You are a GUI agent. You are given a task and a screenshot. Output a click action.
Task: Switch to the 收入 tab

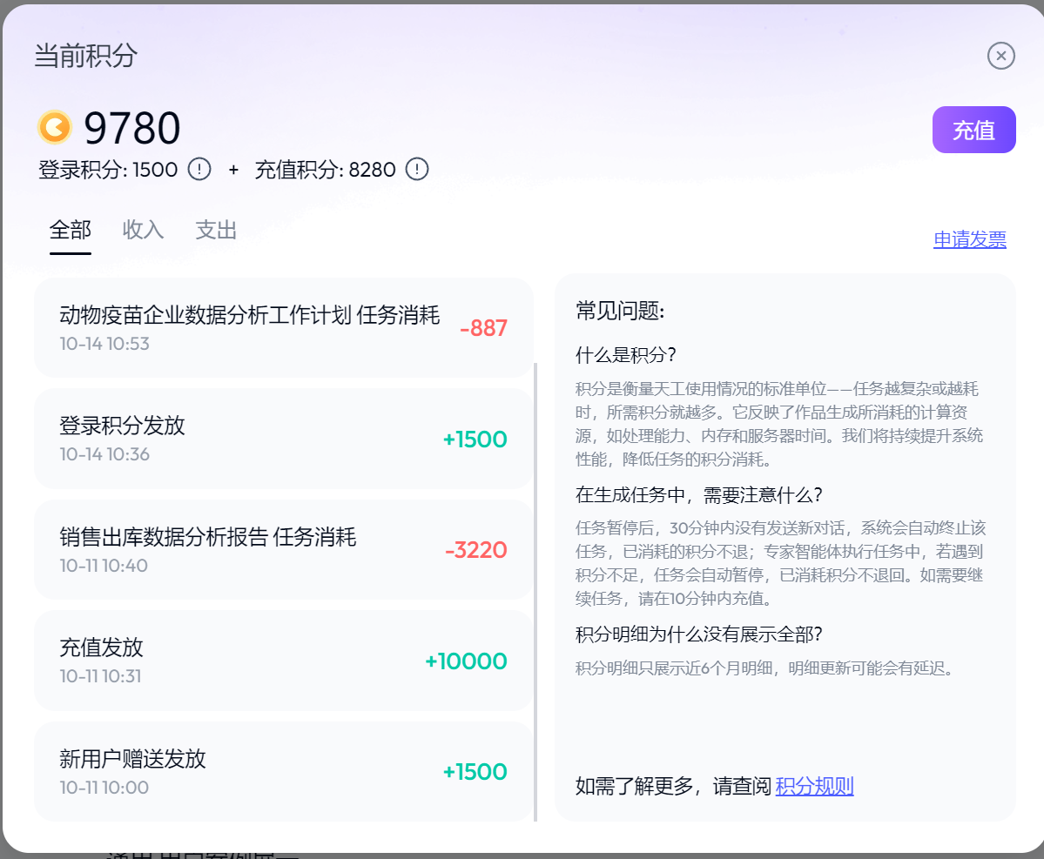144,230
